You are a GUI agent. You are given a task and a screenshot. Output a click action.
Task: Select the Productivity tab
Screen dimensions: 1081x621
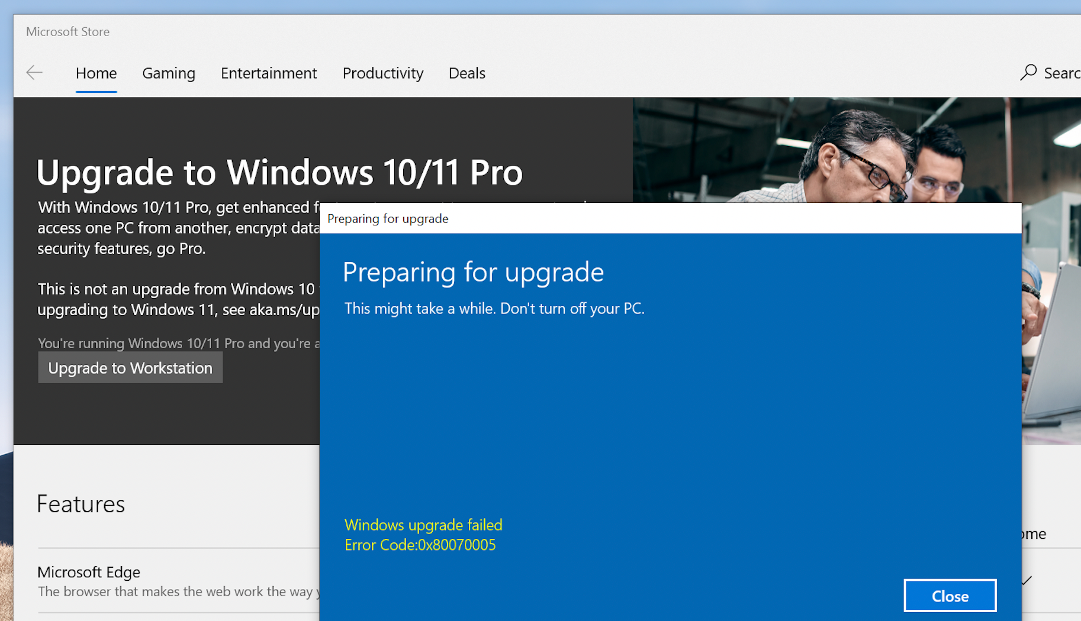[383, 73]
